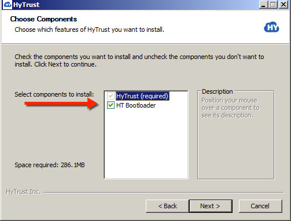Viewport: 291px width, 221px height.
Task: Close the HyTrust installer window
Action: 283,5
